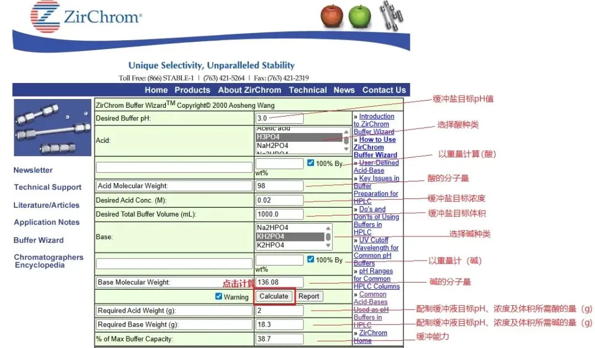Viewport: 595px width, 348px height.
Task: Open the Contact Us menu item
Action: click(x=384, y=90)
